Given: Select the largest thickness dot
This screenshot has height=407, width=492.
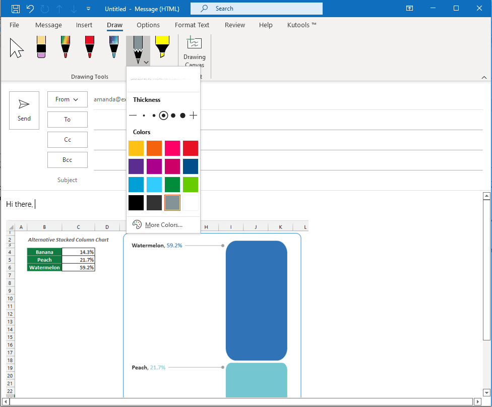Looking at the screenshot, I should click(182, 115).
